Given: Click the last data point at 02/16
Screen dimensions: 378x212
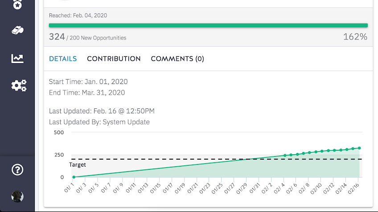Looking at the screenshot, I should 359,148.
